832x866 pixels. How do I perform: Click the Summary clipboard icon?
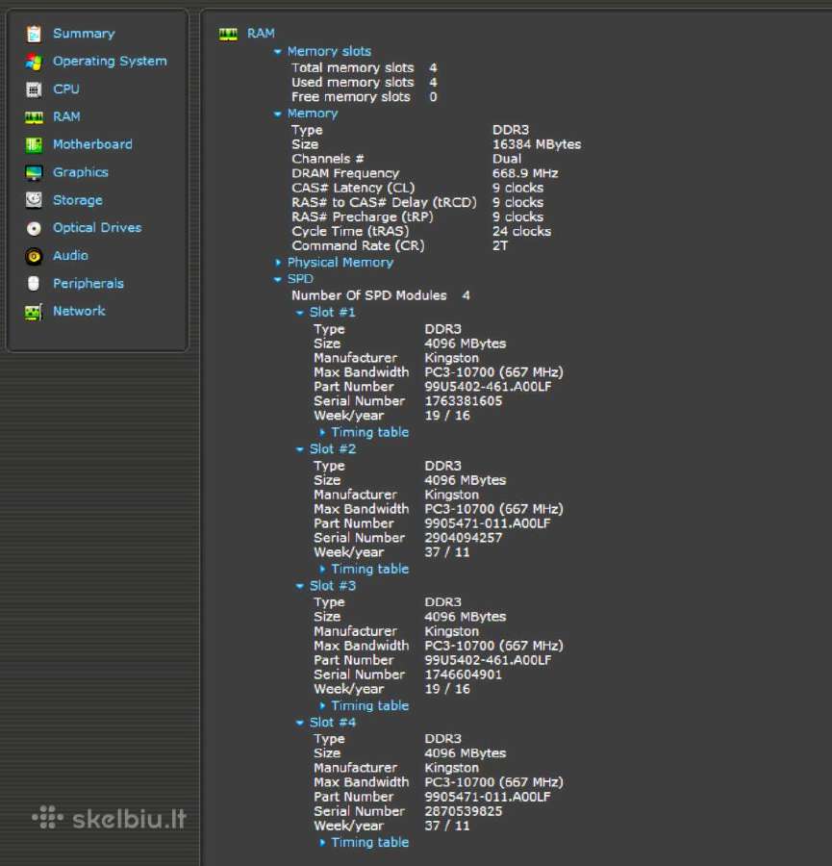(x=34, y=34)
